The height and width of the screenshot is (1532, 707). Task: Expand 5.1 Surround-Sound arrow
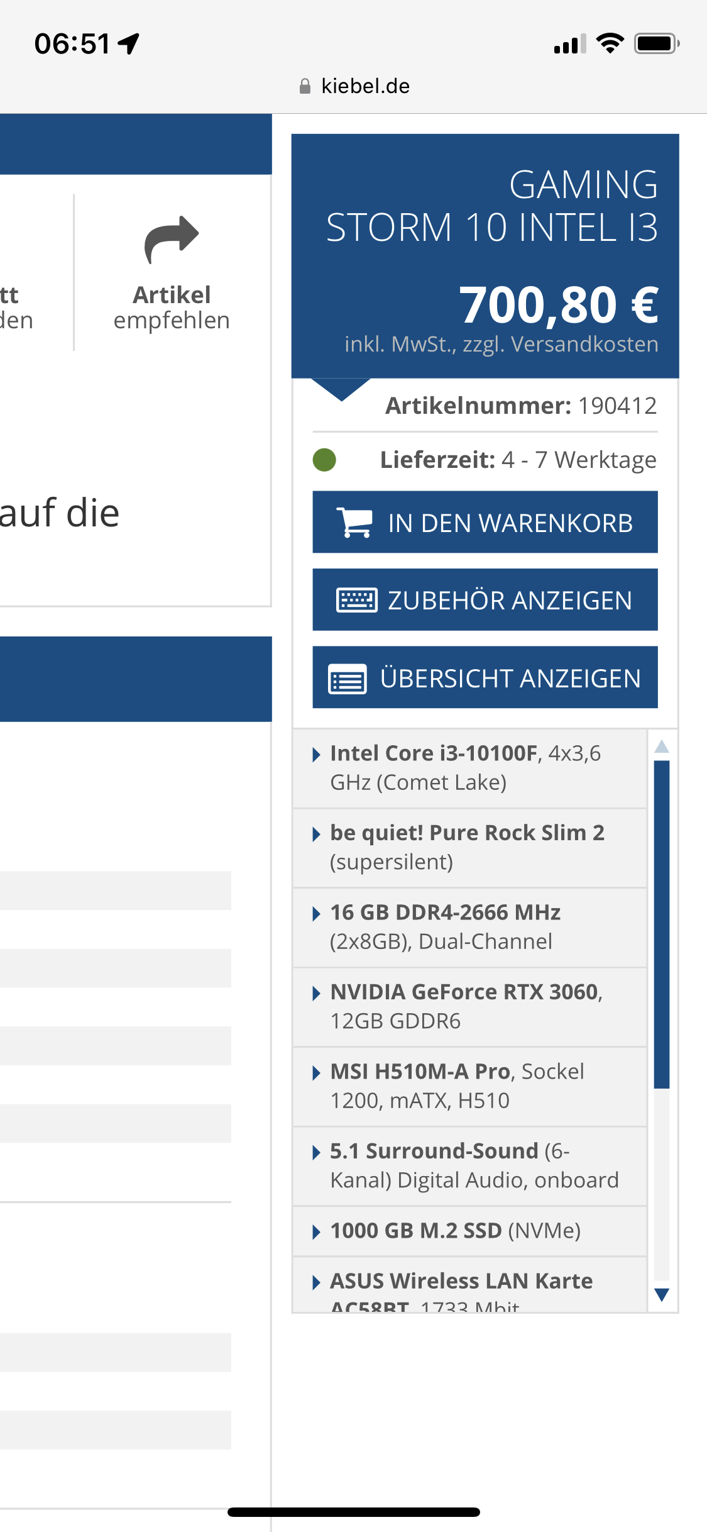pyautogui.click(x=317, y=1152)
